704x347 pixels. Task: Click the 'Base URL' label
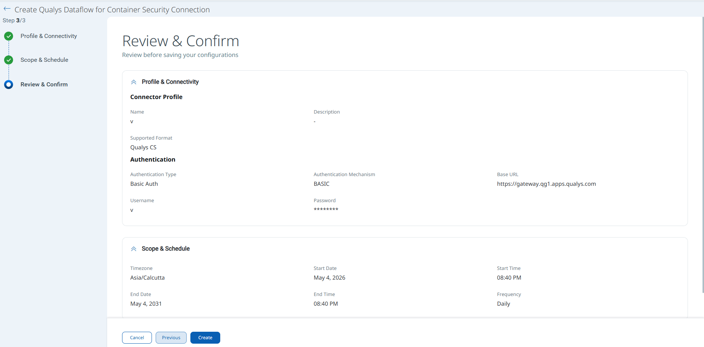tap(508, 174)
